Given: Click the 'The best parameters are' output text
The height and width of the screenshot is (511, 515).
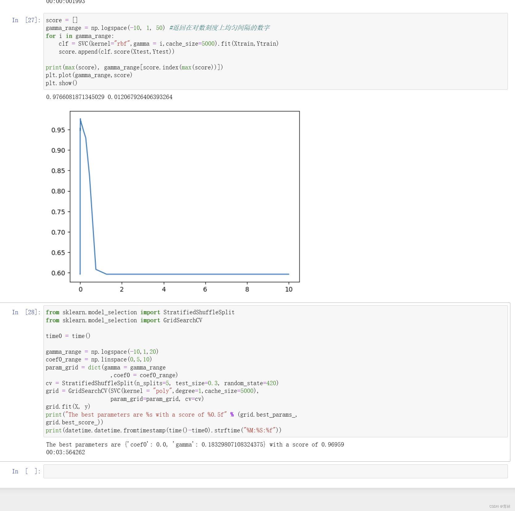Looking at the screenshot, I should (x=195, y=444).
